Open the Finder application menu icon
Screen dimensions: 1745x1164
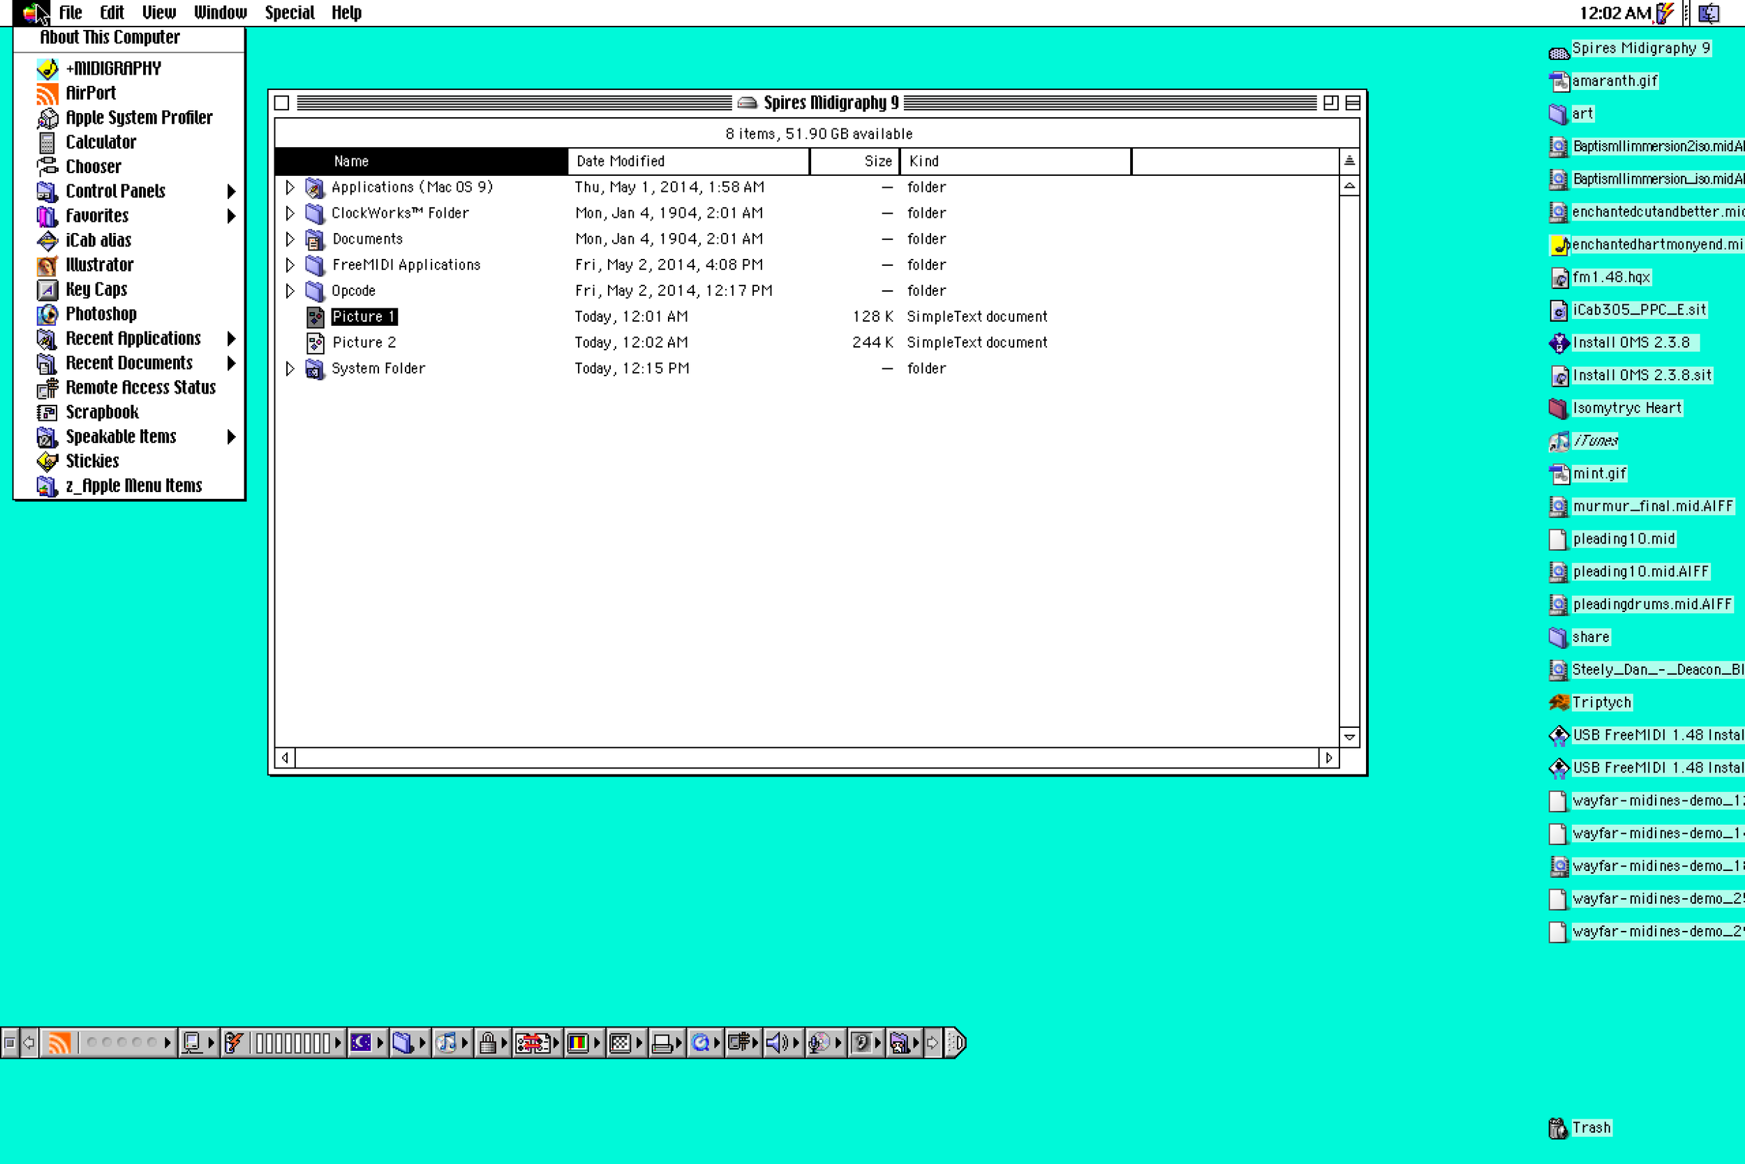click(1708, 13)
